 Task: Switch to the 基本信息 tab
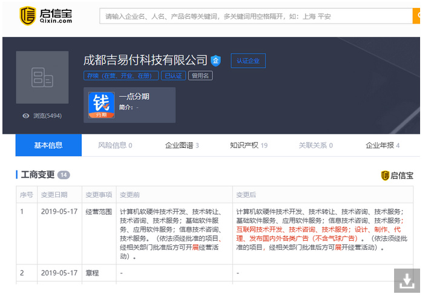(48, 145)
